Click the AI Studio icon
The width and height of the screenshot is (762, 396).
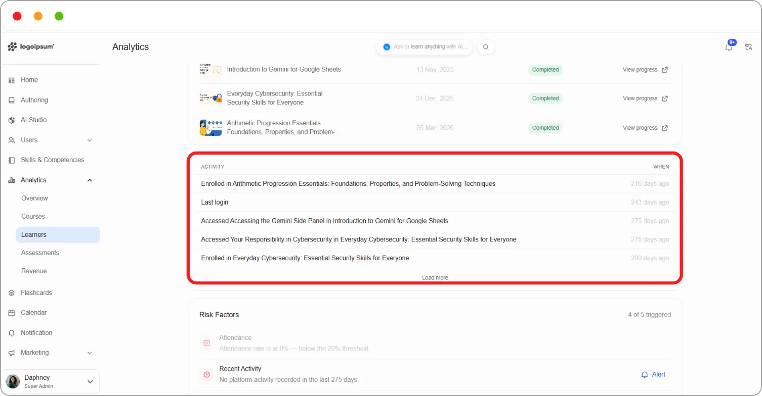pyautogui.click(x=12, y=120)
